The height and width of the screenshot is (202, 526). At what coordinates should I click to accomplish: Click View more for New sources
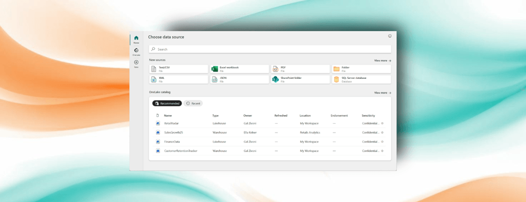(x=383, y=60)
